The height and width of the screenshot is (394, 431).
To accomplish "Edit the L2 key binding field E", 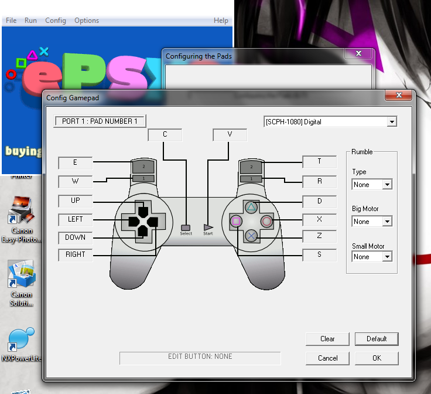I will pyautogui.click(x=76, y=162).
